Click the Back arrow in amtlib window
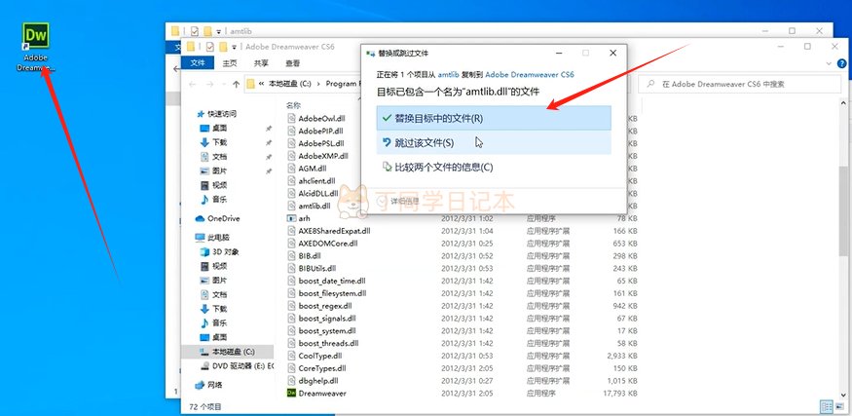 coord(176,69)
